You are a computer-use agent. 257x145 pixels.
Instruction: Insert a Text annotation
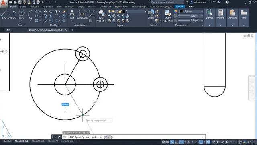click(x=72, y=14)
